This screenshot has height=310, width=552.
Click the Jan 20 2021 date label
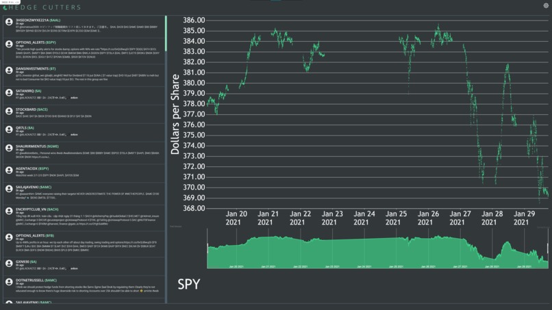point(236,218)
